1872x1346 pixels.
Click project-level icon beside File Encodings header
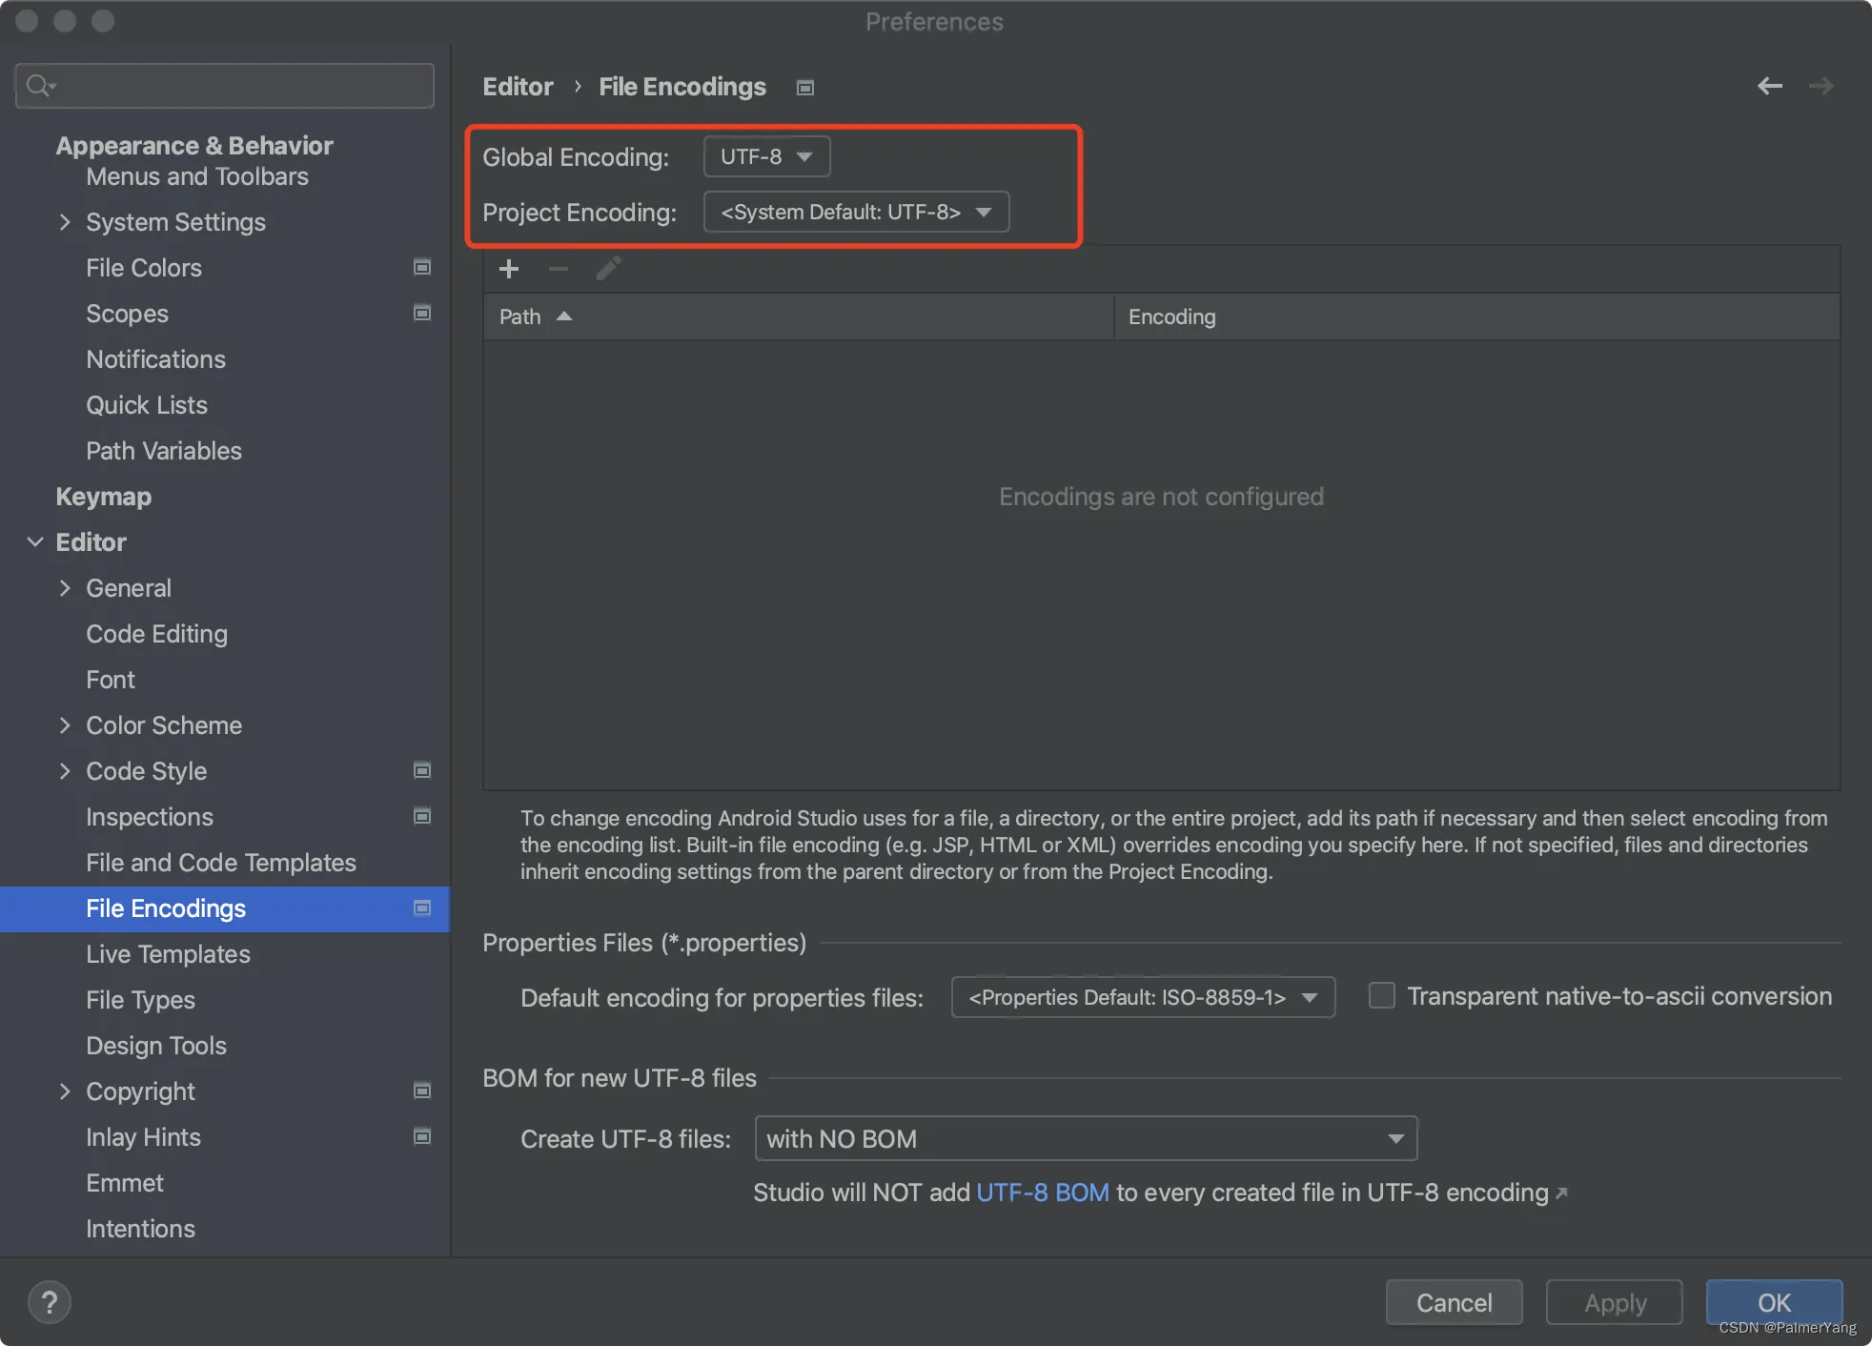(805, 88)
